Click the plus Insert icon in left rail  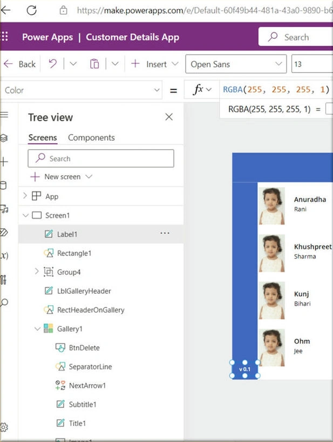pos(4,162)
